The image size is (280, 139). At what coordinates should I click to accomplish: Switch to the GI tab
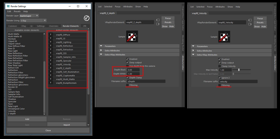[x=31, y=26]
